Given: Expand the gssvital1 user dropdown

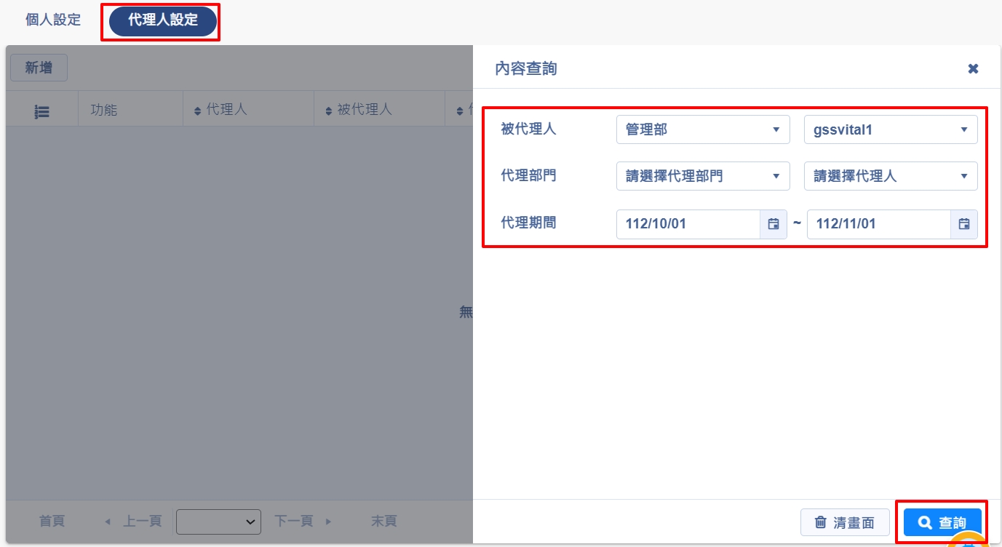Looking at the screenshot, I should [x=890, y=130].
